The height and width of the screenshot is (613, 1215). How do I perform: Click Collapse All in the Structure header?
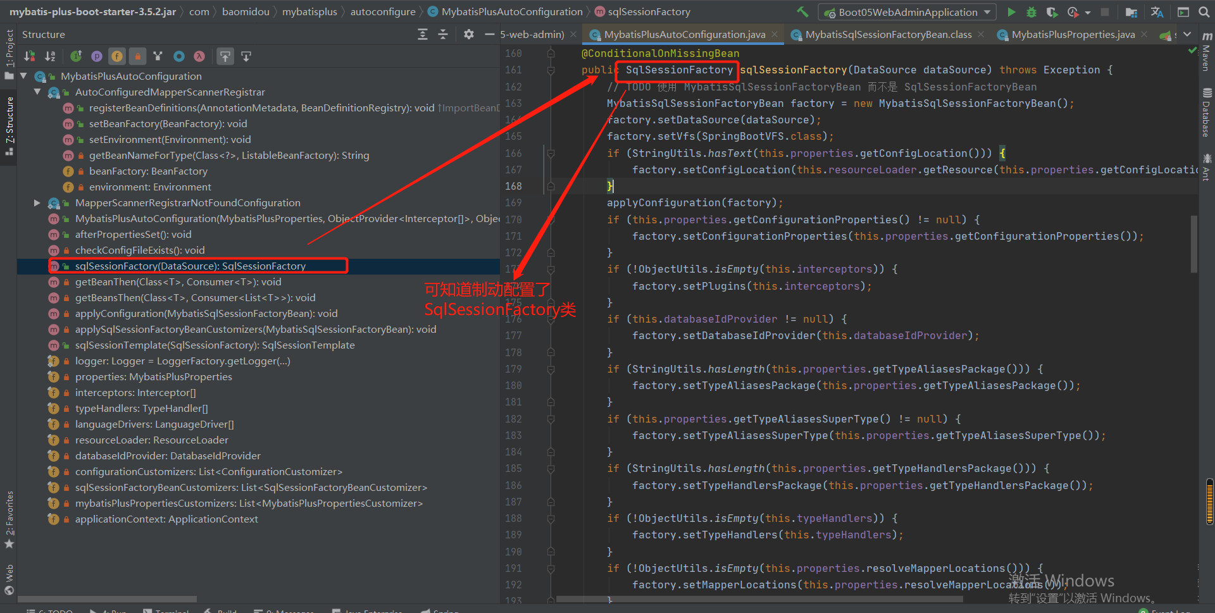pyautogui.click(x=443, y=34)
